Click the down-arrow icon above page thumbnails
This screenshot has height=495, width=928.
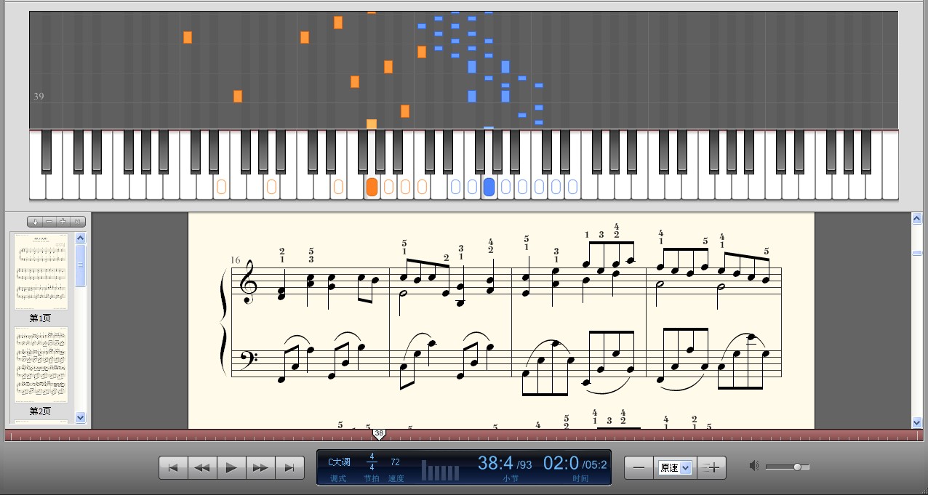[x=35, y=222]
